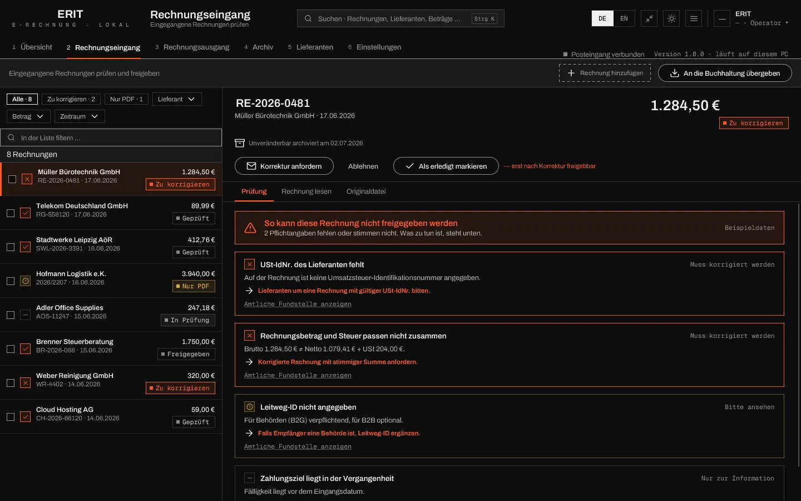Open the Lieferanten navigation tab
801x501 pixels.
pyautogui.click(x=310, y=47)
